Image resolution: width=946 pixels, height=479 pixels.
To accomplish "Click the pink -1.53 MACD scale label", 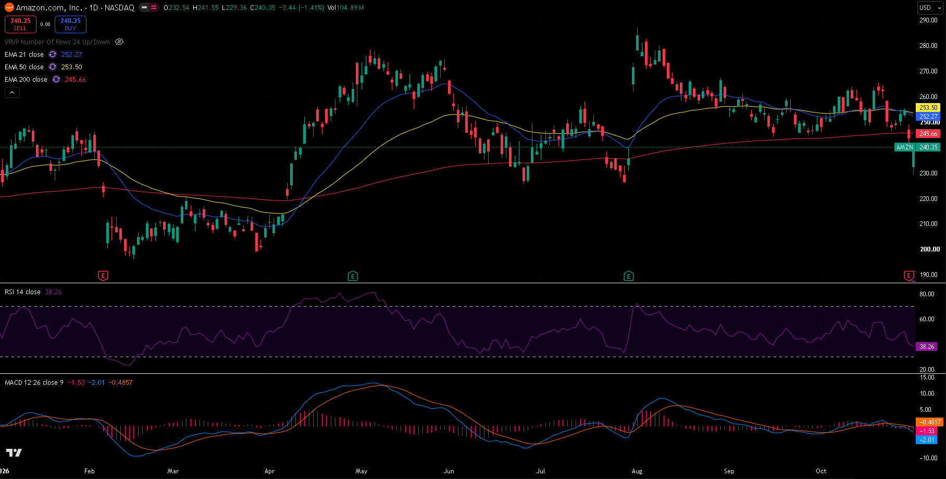I will tap(926, 431).
